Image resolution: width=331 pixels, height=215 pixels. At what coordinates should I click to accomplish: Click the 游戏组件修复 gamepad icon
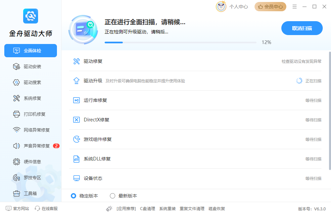click(76, 139)
